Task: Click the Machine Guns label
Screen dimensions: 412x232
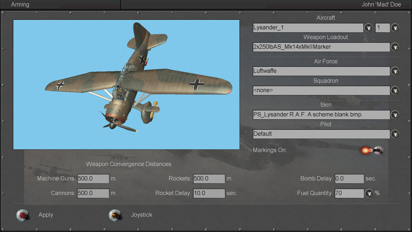Action: 57,179
